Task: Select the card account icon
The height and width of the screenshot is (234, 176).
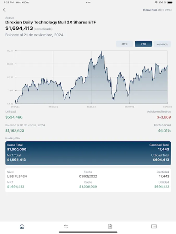Action: (x=154, y=226)
